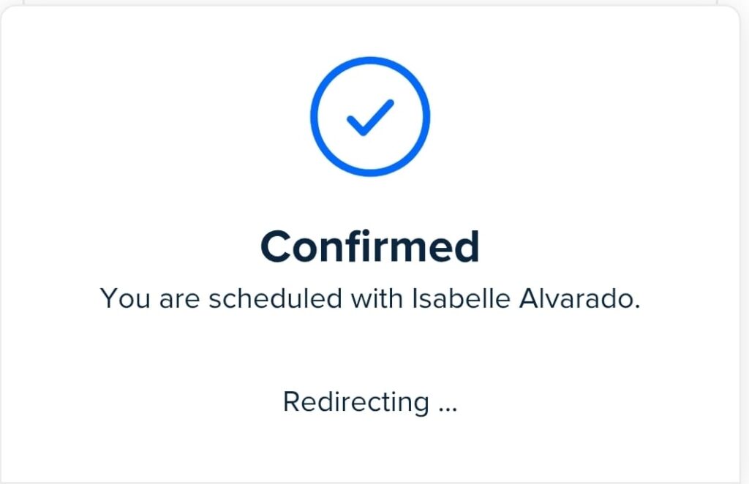Click the blue circle ring outline

(315, 117)
